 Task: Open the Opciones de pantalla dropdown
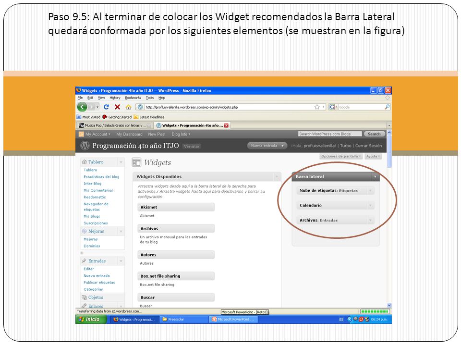[x=341, y=156]
